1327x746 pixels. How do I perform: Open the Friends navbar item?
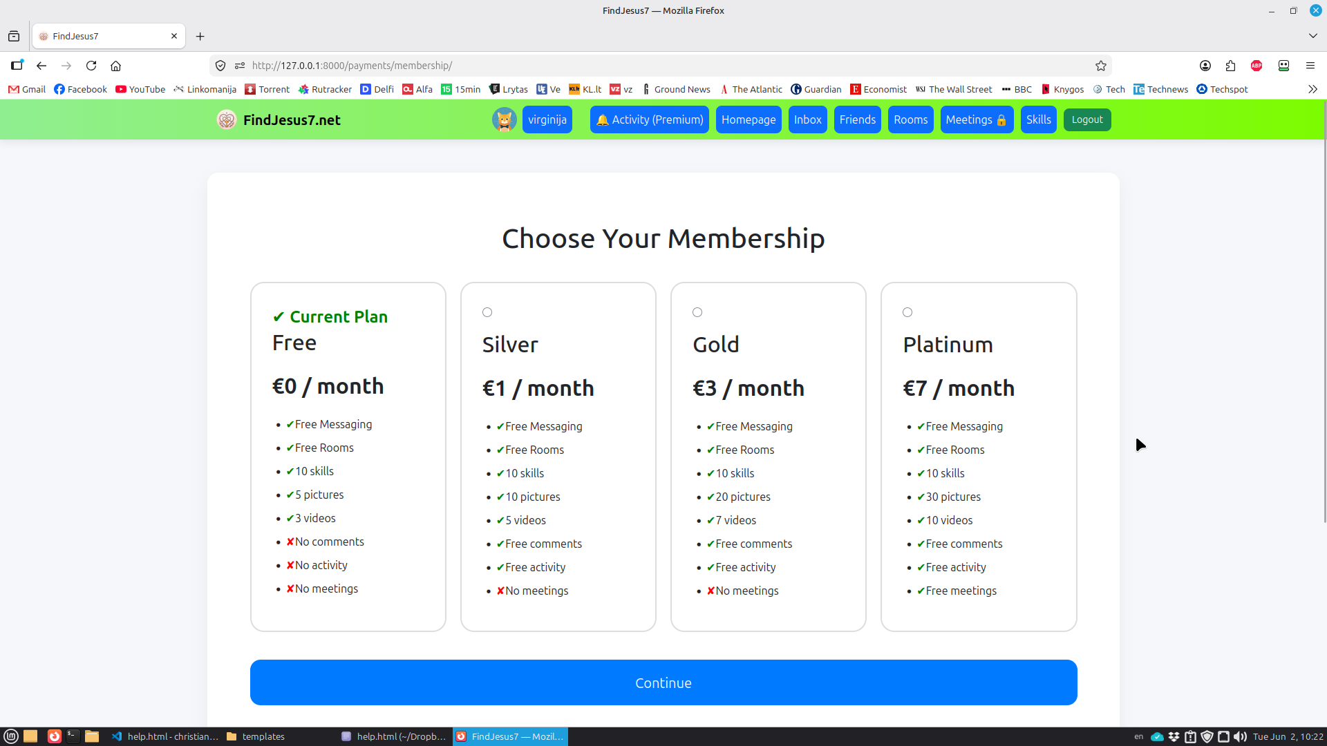[x=857, y=119]
